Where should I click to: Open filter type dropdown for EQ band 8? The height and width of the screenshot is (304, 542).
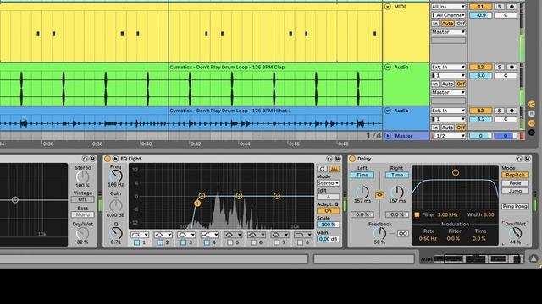point(303,235)
